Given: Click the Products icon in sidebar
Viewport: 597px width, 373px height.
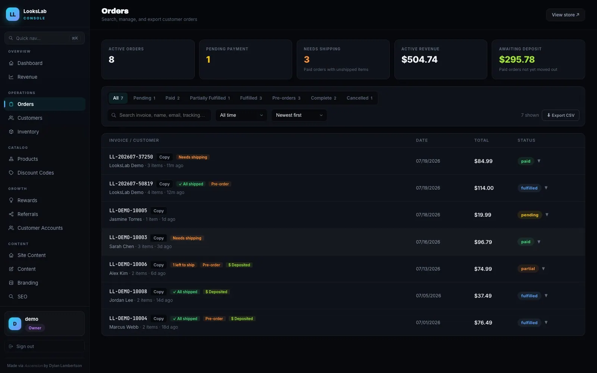Looking at the screenshot, I should coord(11,159).
